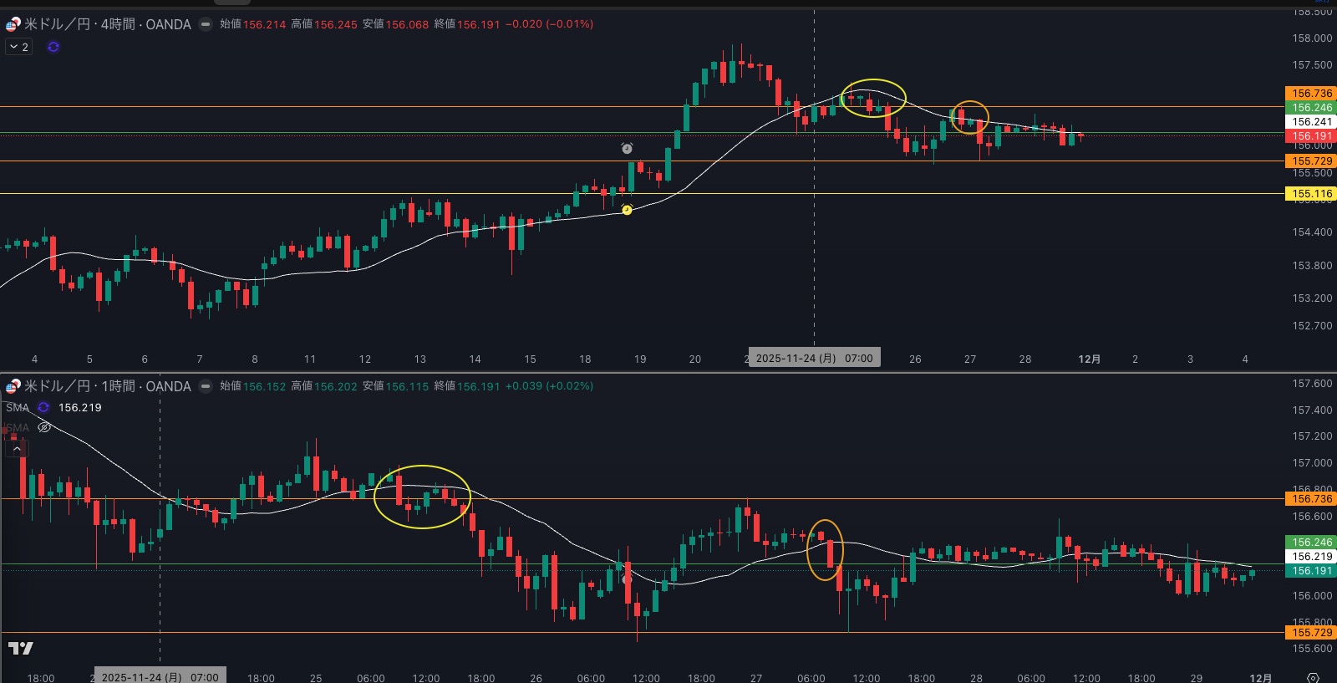Click the refresh icon under 4-hour chart title
This screenshot has height=683, width=1337.
[53, 47]
